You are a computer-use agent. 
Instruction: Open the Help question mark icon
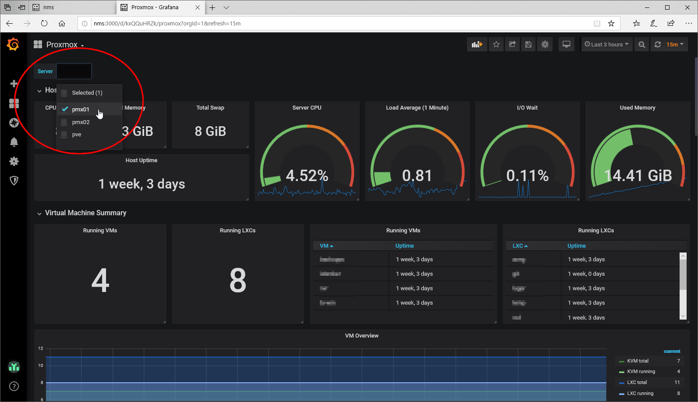point(14,386)
